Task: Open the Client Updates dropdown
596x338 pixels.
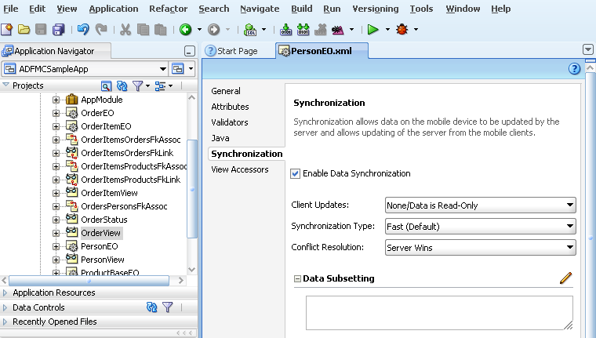Action: point(481,205)
